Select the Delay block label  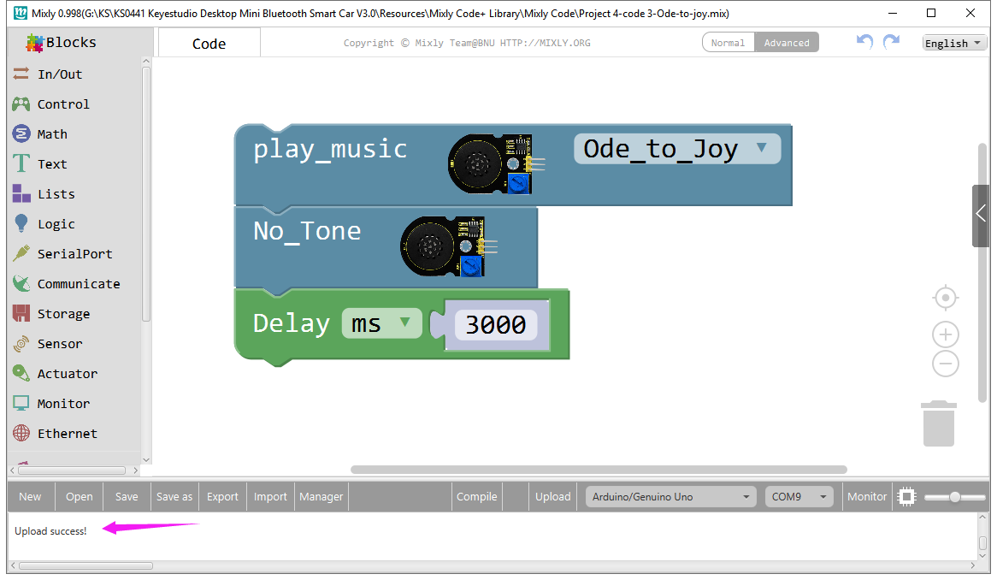[292, 323]
